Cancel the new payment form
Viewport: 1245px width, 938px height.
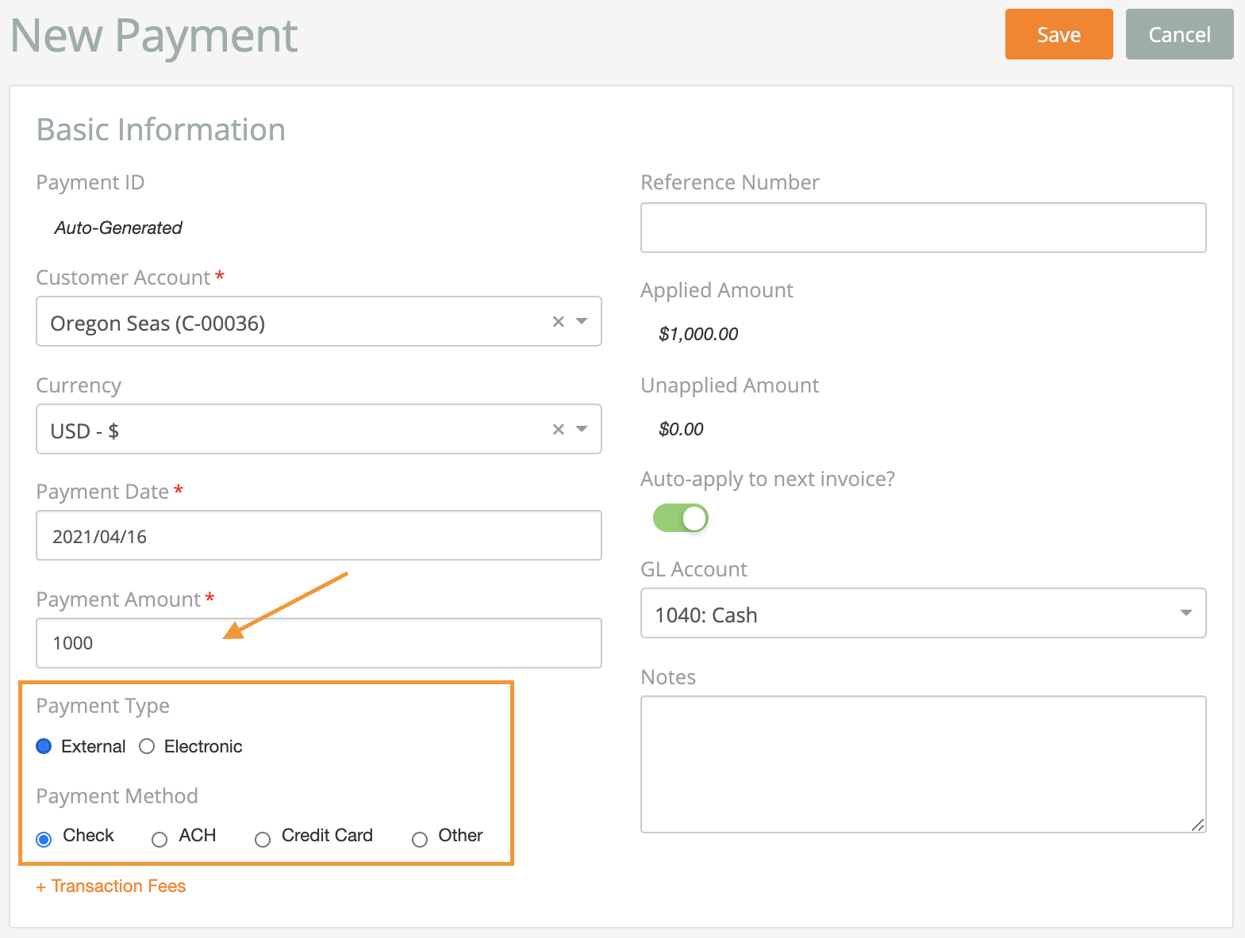(1179, 34)
